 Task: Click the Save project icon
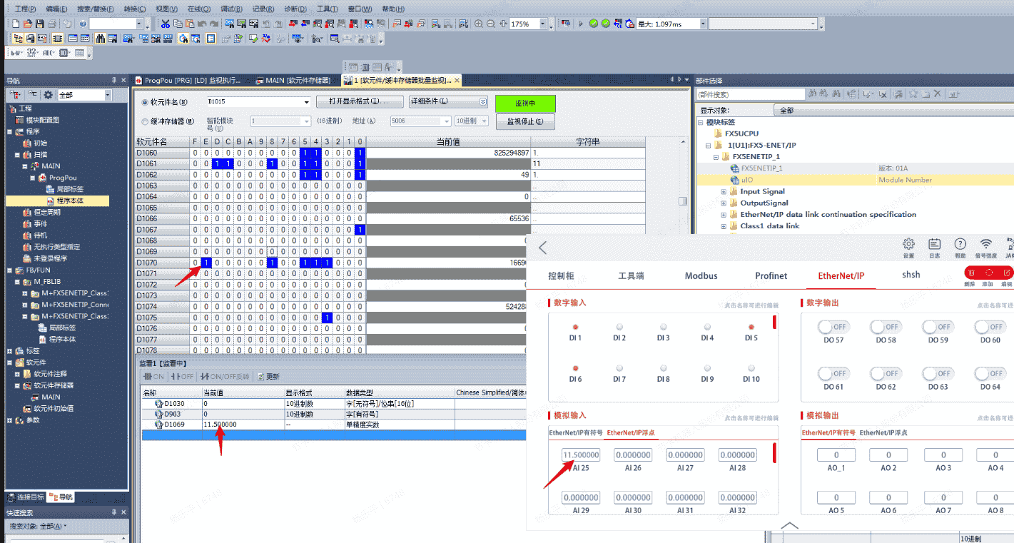(41, 24)
